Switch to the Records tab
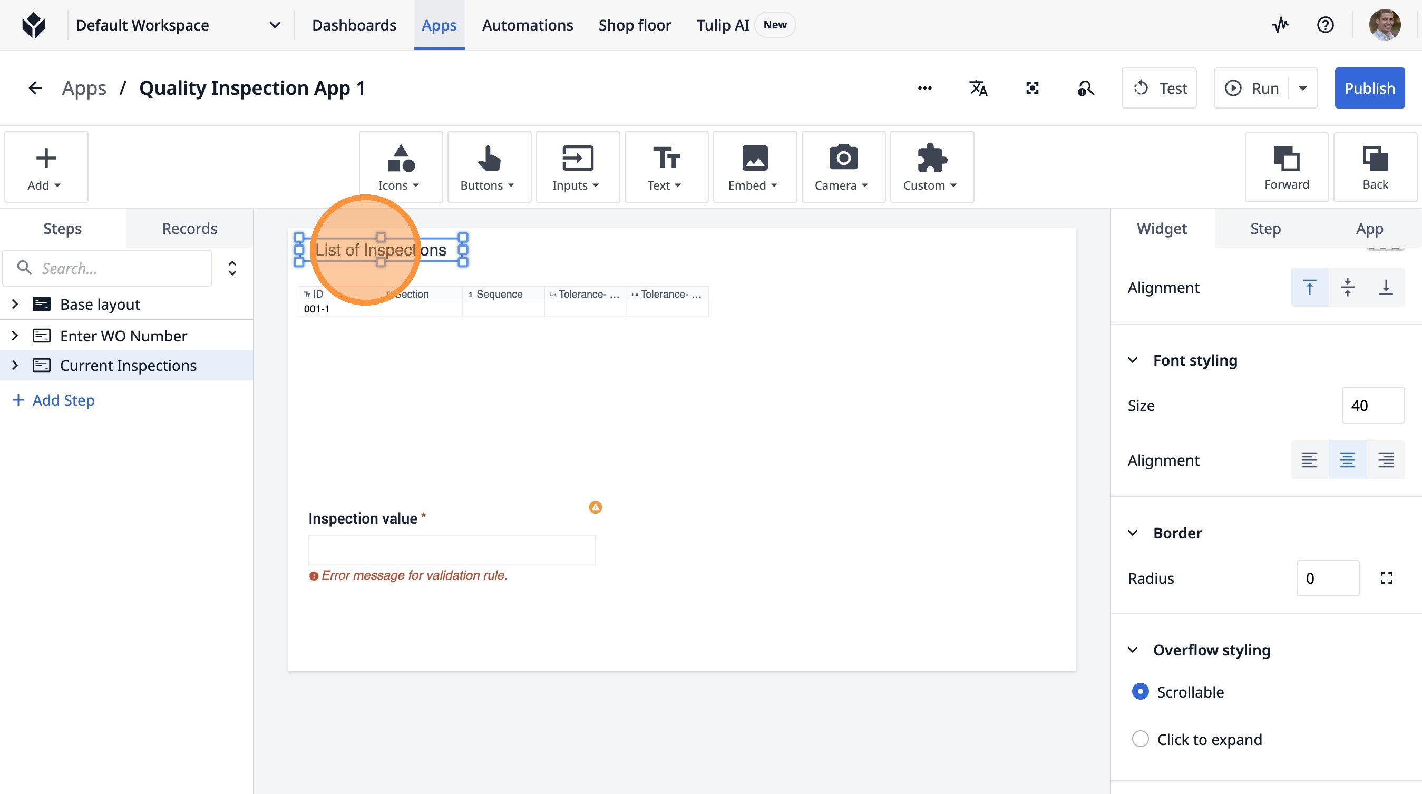This screenshot has height=794, width=1422. (x=189, y=229)
